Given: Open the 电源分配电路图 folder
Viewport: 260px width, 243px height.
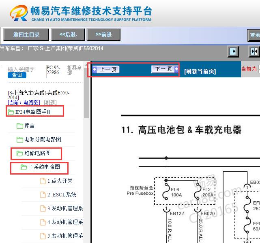Looking at the screenshot, I should pyautogui.click(x=43, y=139).
